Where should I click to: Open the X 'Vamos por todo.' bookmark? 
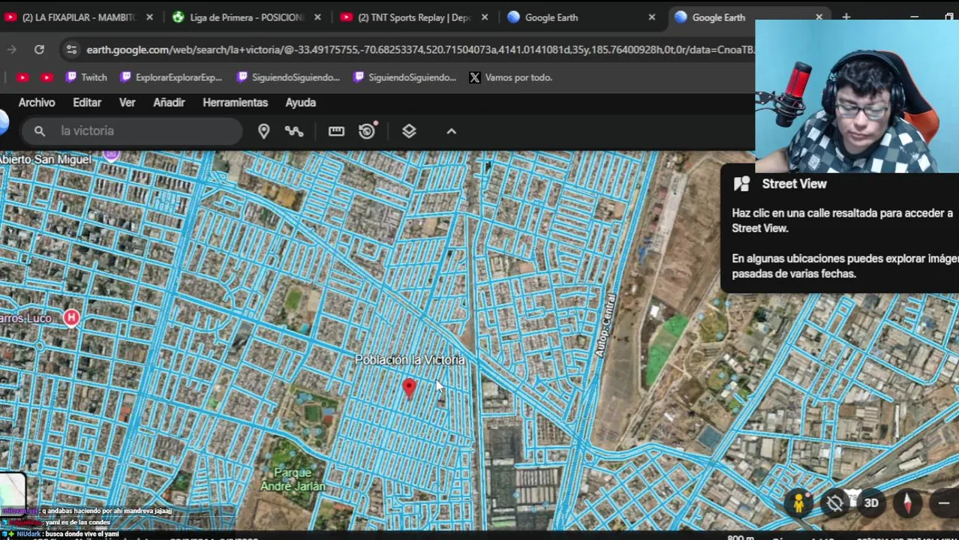click(510, 77)
